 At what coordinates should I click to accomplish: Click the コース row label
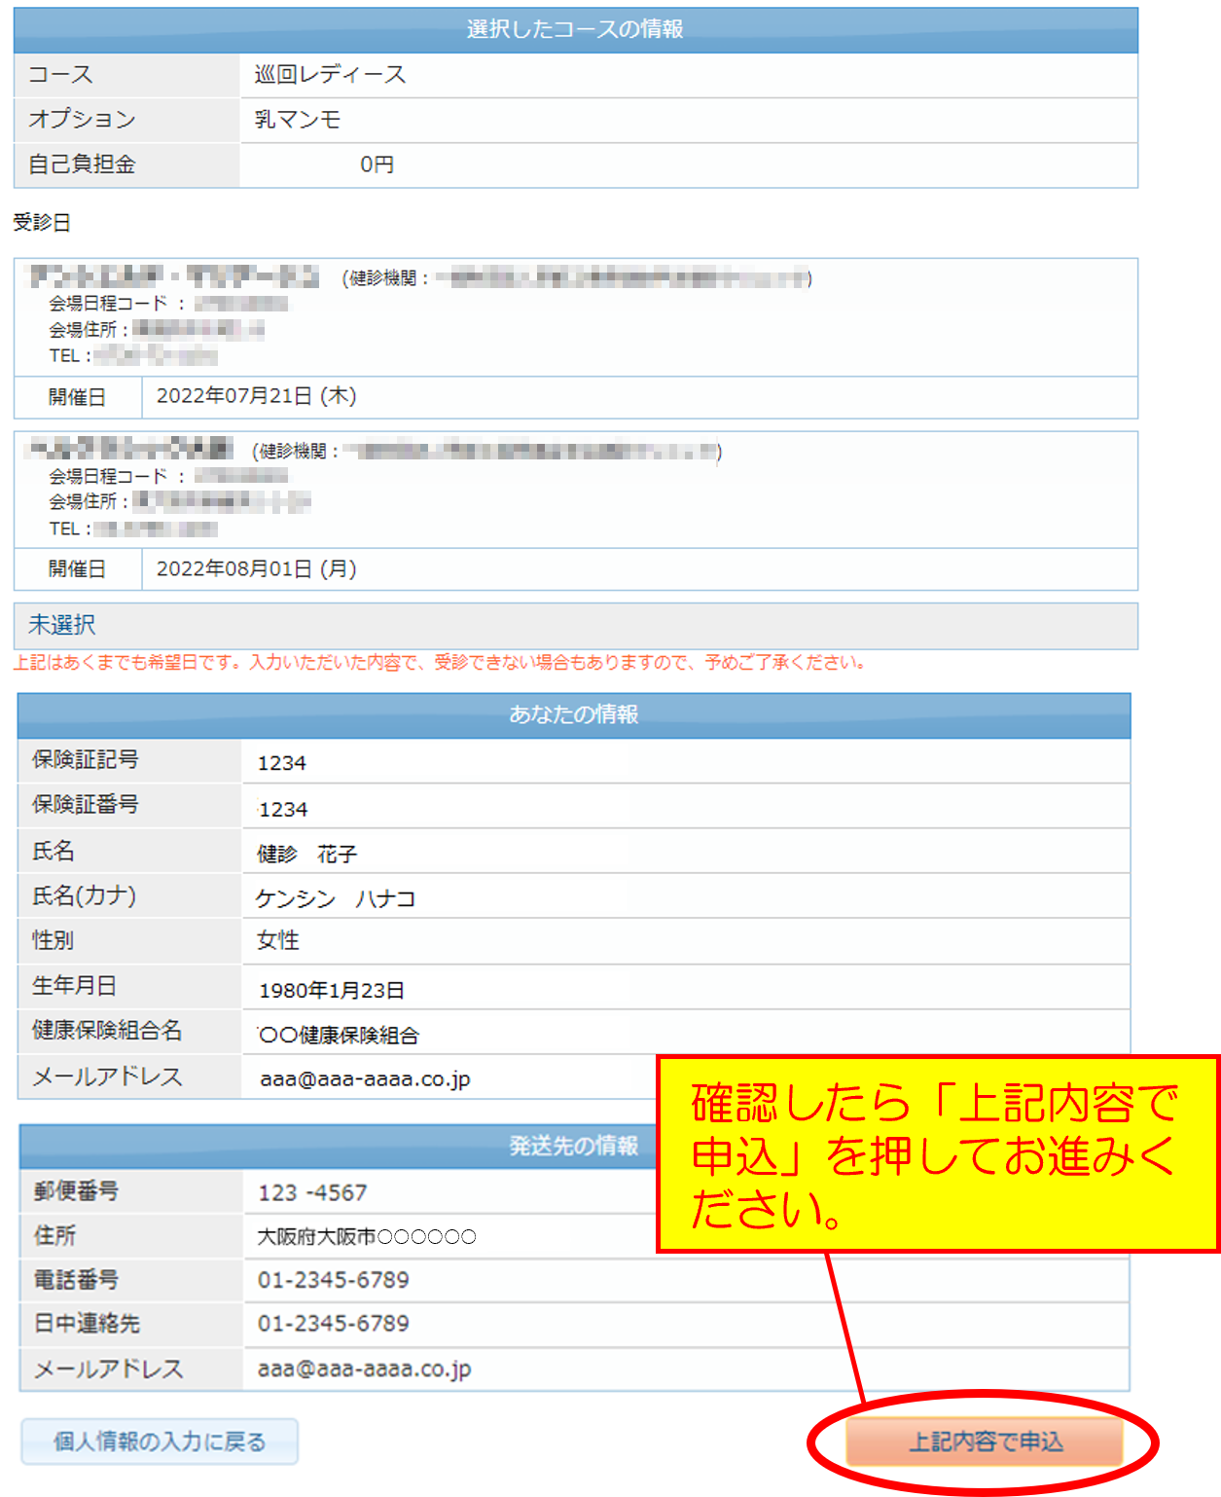point(60,75)
